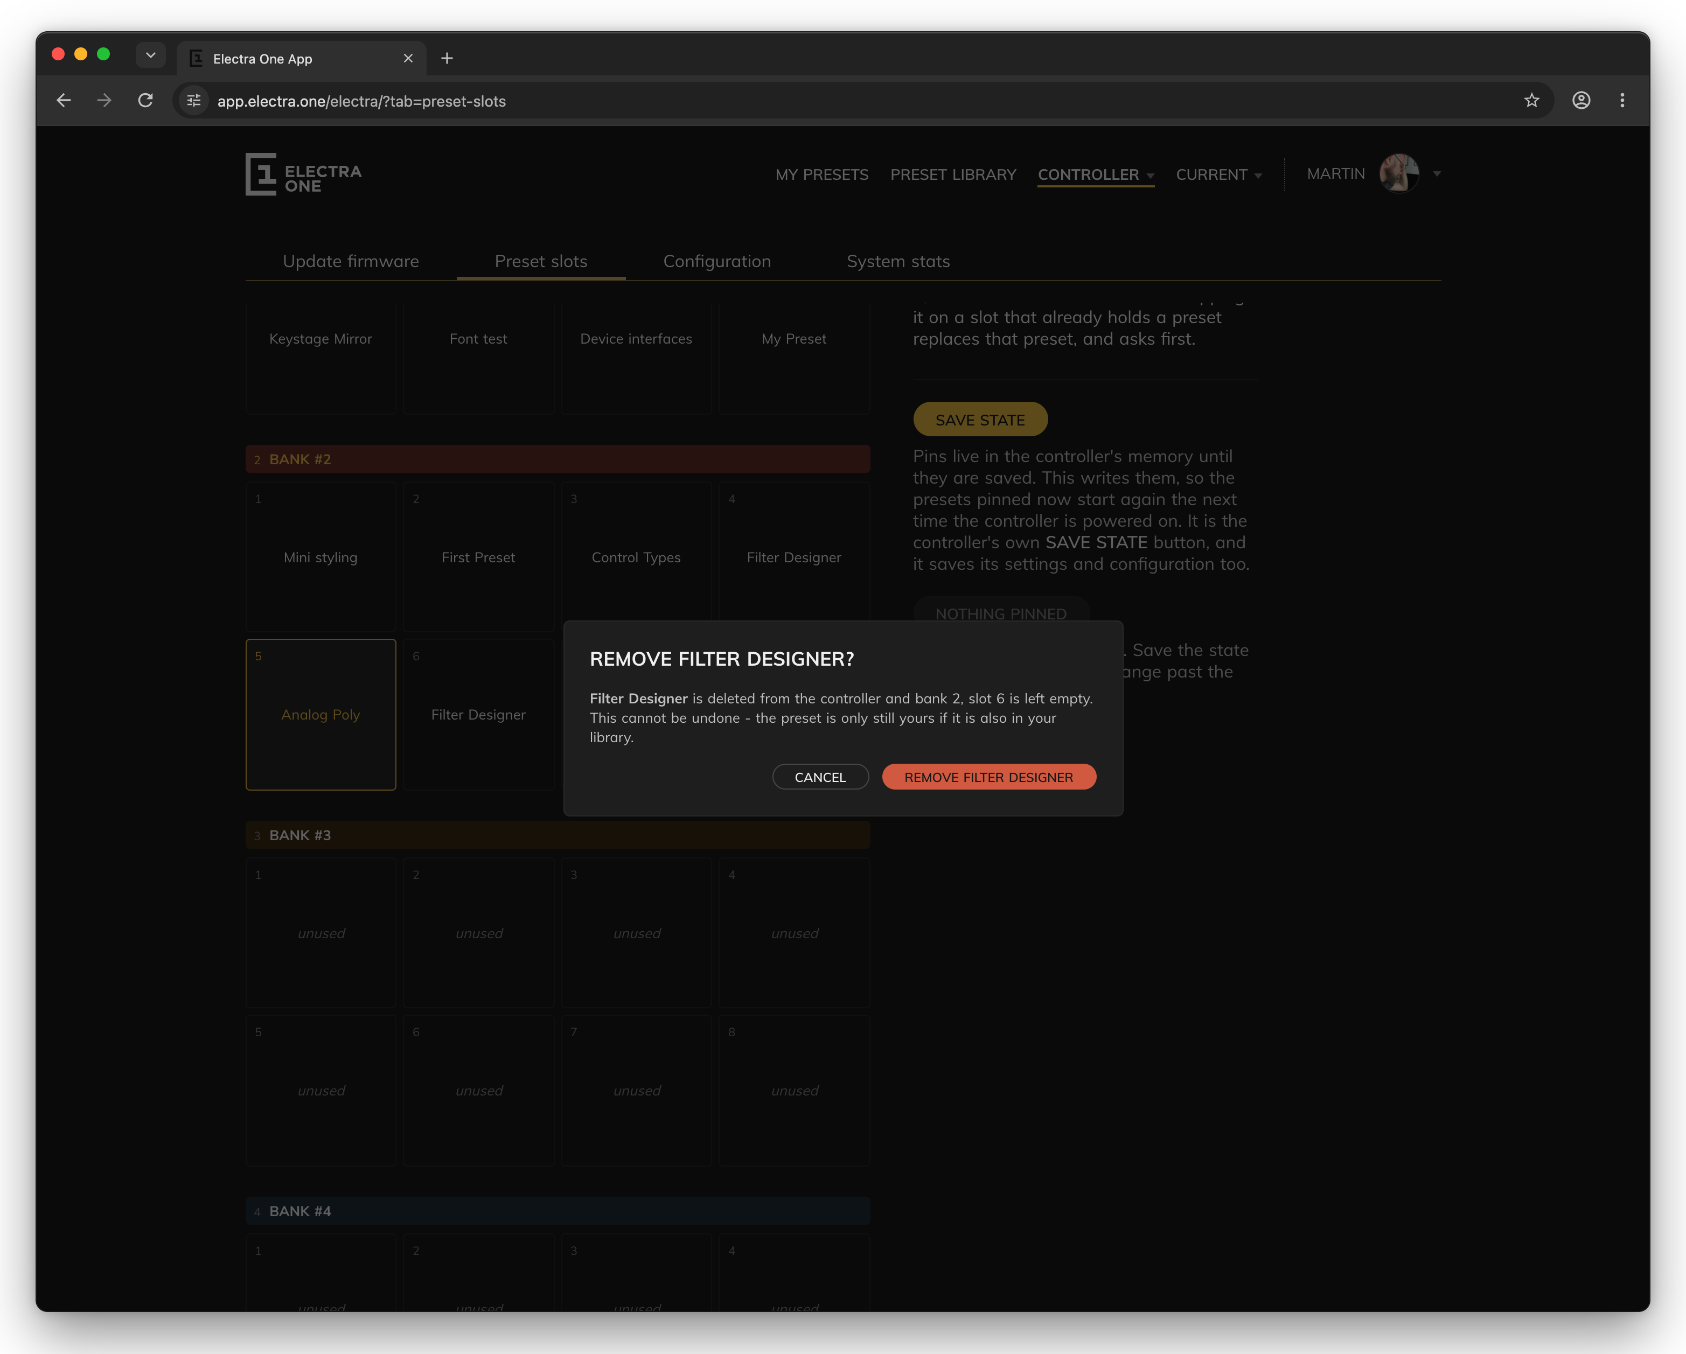Viewport: 1686px width, 1354px height.
Task: Select unused slot 7 in Bank #3
Action: tap(637, 1091)
